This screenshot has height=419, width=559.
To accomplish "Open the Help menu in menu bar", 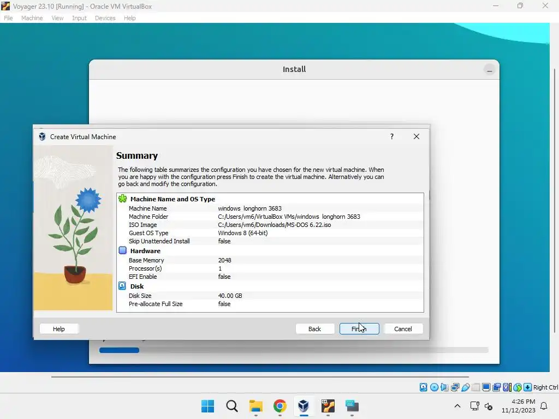I will 130,18.
